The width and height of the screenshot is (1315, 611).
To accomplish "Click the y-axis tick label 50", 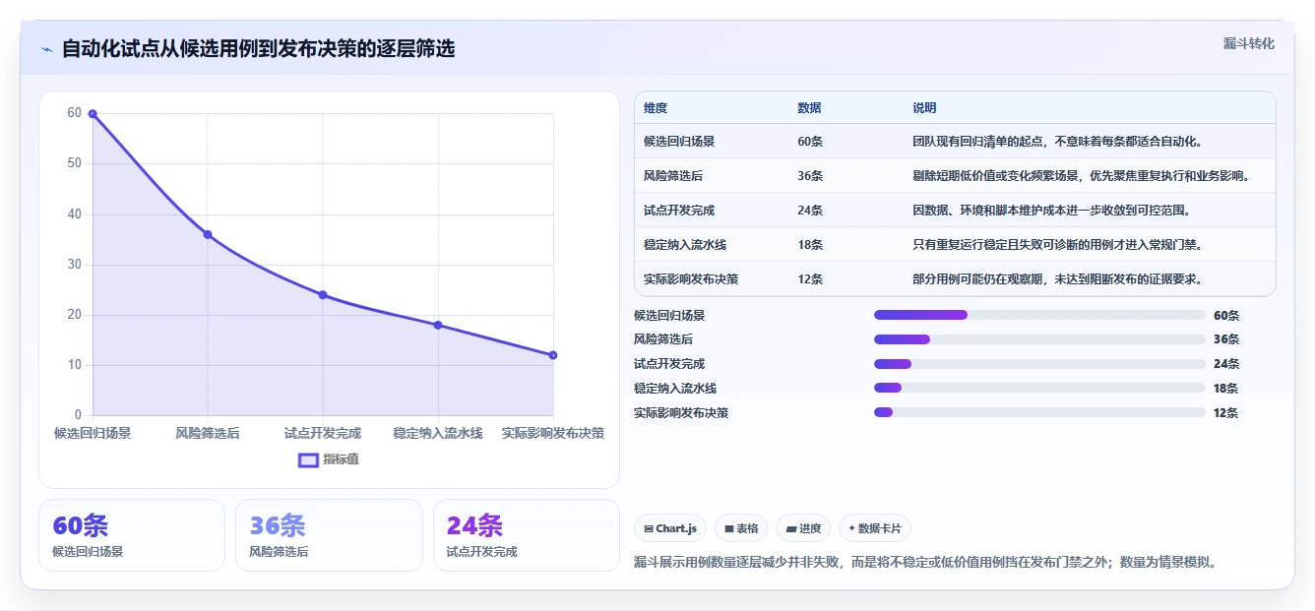I will click(x=75, y=163).
